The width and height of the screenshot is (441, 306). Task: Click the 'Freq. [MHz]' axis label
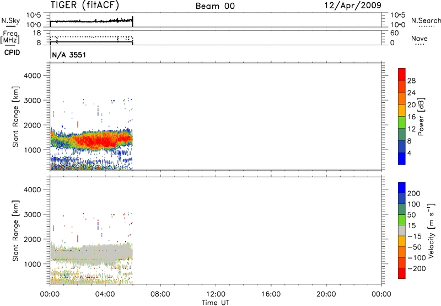[10, 37]
